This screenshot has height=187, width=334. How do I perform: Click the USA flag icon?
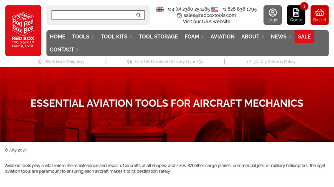pyautogui.click(x=215, y=9)
